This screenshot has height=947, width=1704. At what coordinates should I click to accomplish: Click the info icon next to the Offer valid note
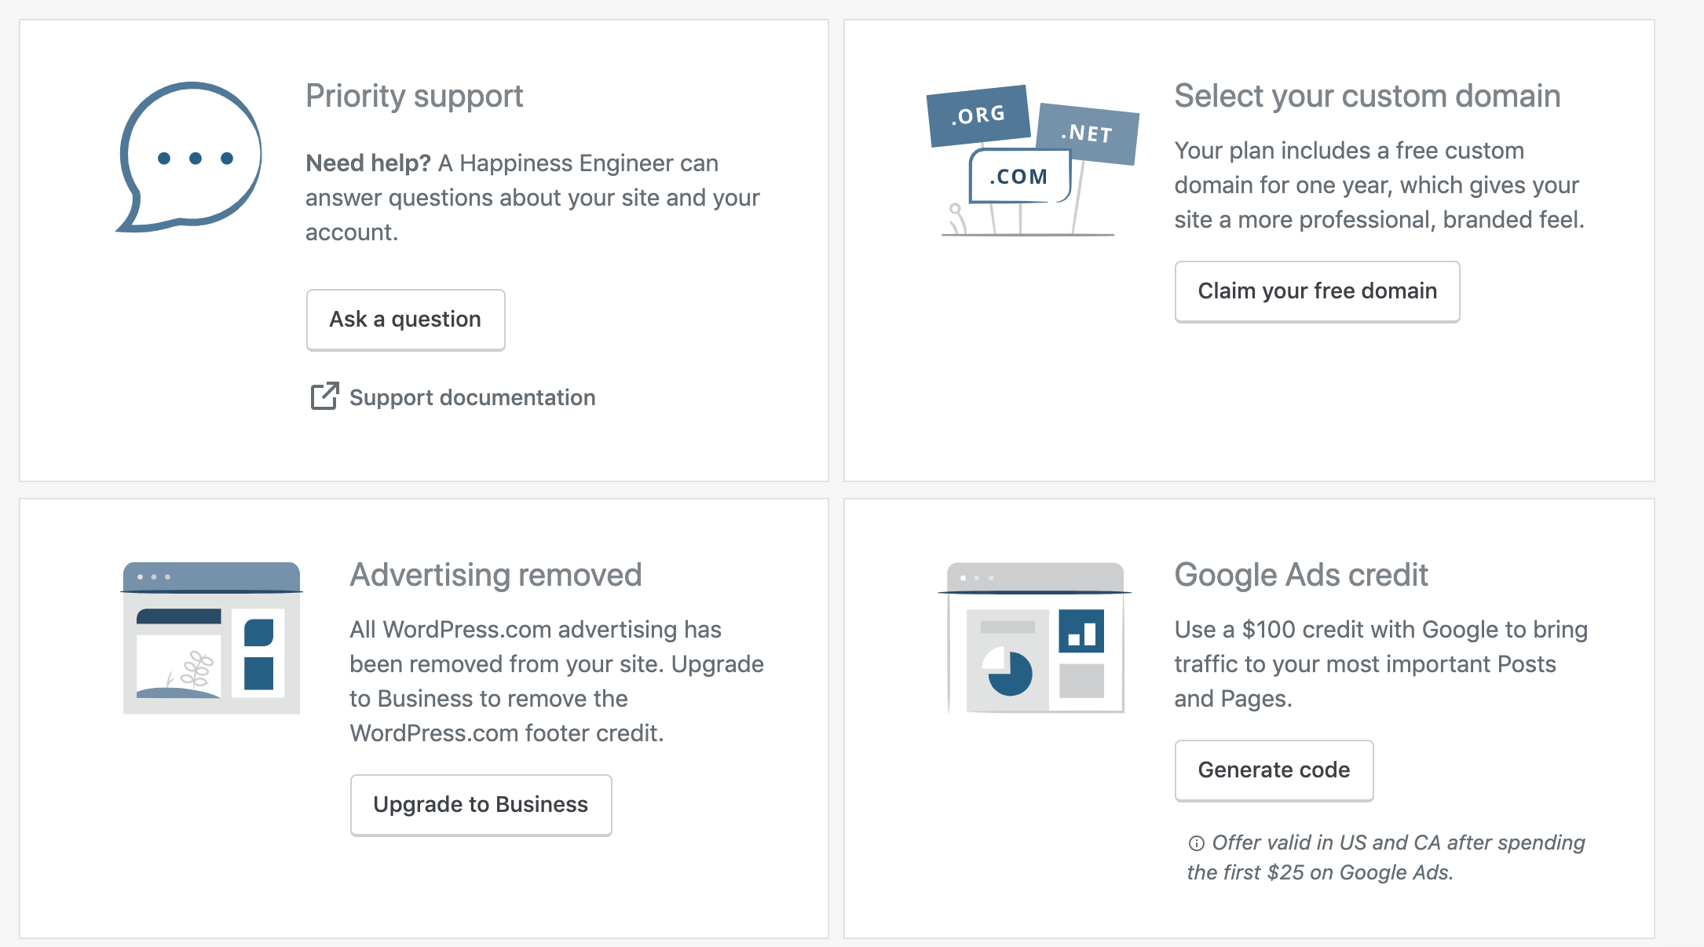click(1196, 843)
